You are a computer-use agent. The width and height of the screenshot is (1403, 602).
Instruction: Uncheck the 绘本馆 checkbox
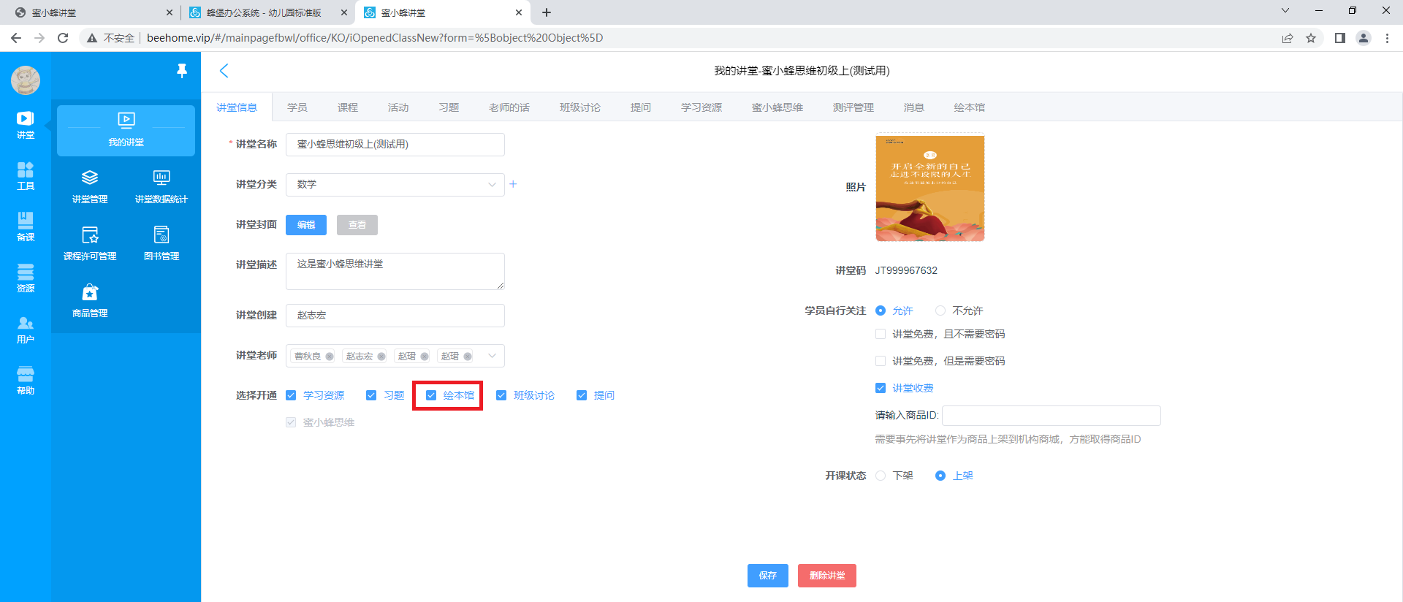click(x=431, y=395)
